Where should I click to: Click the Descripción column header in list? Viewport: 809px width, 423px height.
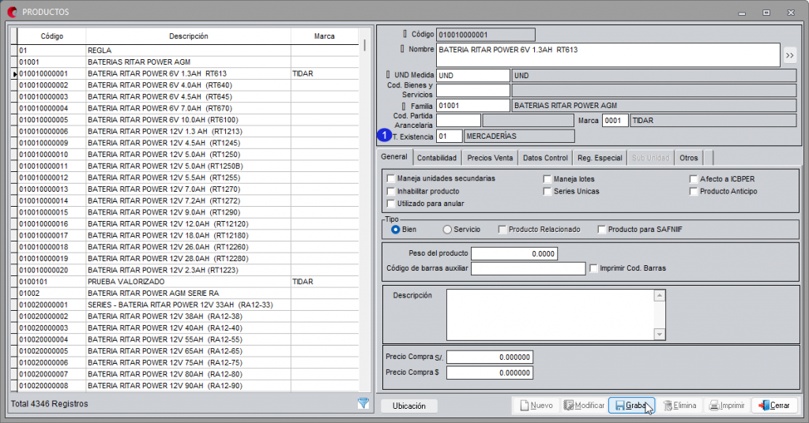188,36
